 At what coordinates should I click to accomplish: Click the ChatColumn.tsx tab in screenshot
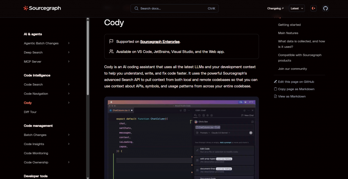tap(121, 110)
